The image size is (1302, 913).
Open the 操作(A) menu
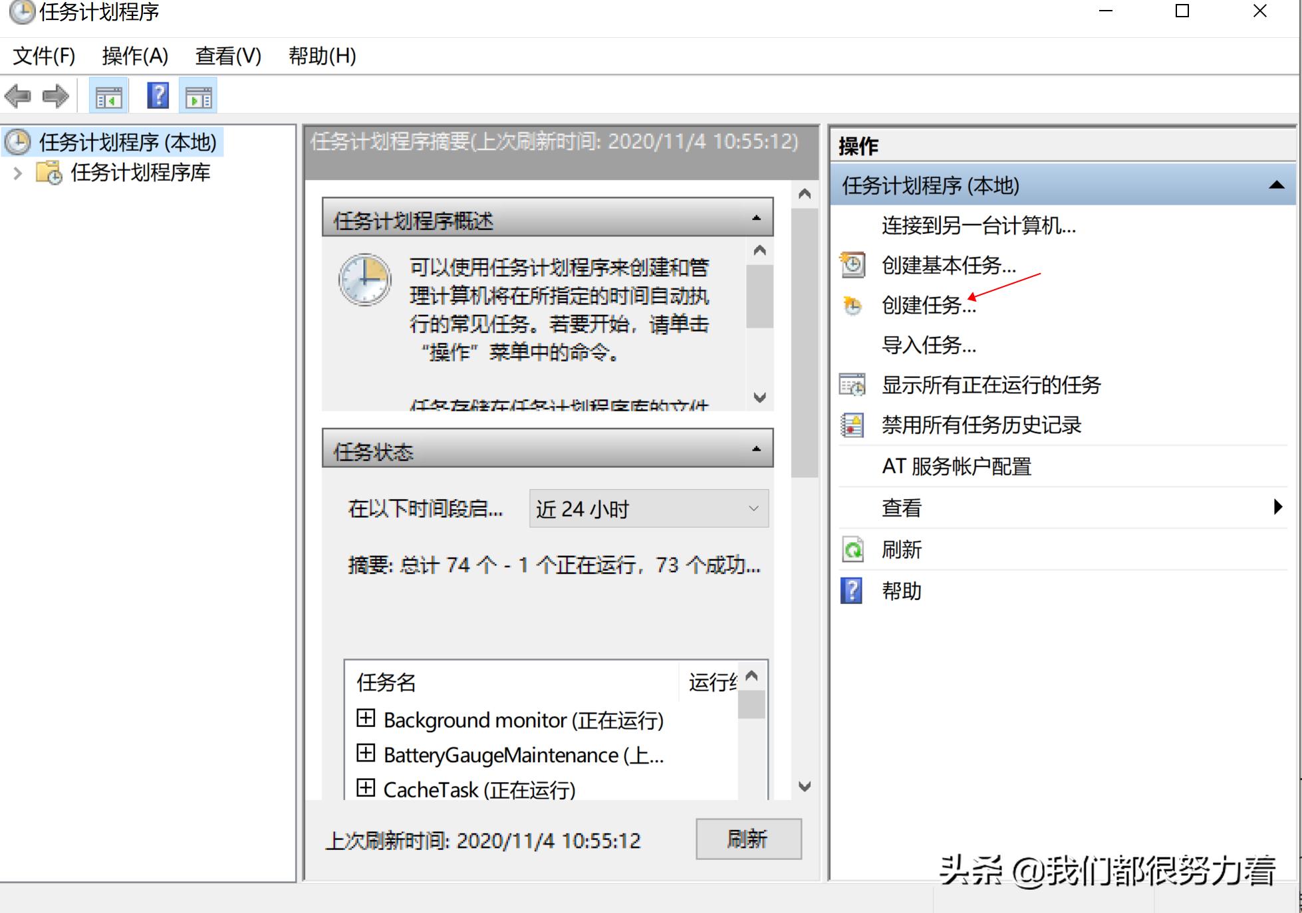pyautogui.click(x=134, y=56)
